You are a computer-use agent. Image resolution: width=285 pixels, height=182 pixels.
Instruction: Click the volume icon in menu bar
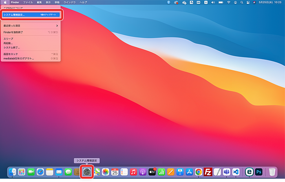[213, 2]
